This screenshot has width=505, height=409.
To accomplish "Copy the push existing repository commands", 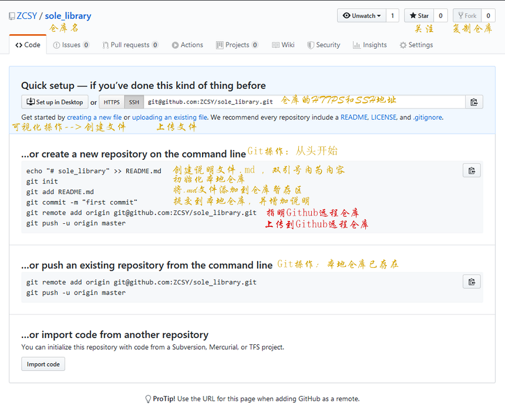I will pyautogui.click(x=472, y=281).
